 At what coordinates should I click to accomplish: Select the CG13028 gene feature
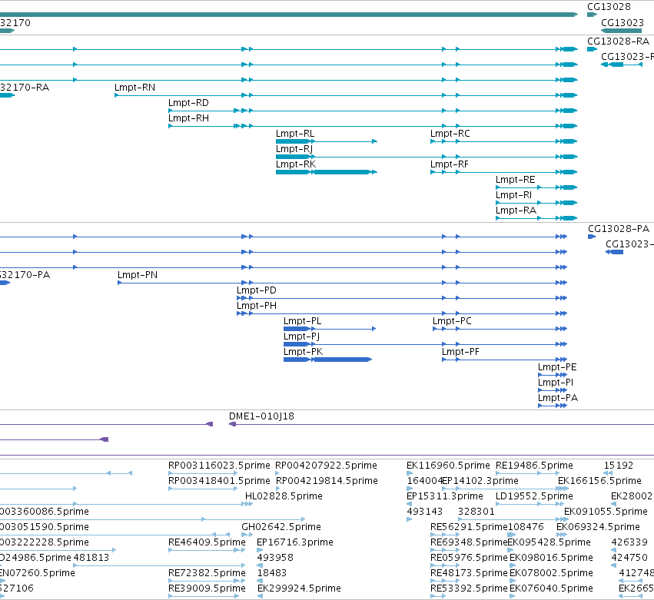pos(592,15)
